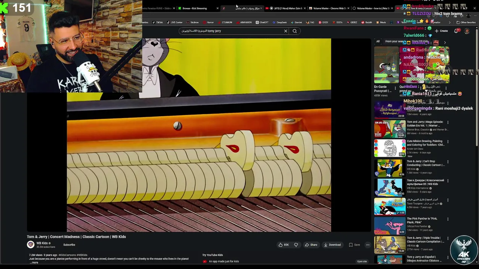Open the Create upload menu

[441, 31]
